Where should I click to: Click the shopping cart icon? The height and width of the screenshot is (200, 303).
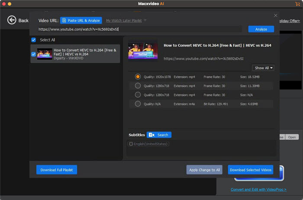click(297, 4)
